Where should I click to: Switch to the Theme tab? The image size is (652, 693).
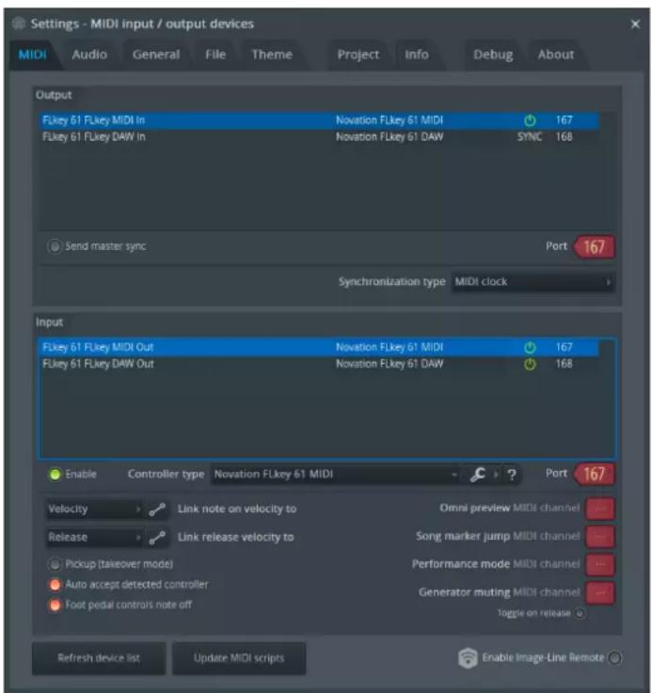tap(272, 55)
